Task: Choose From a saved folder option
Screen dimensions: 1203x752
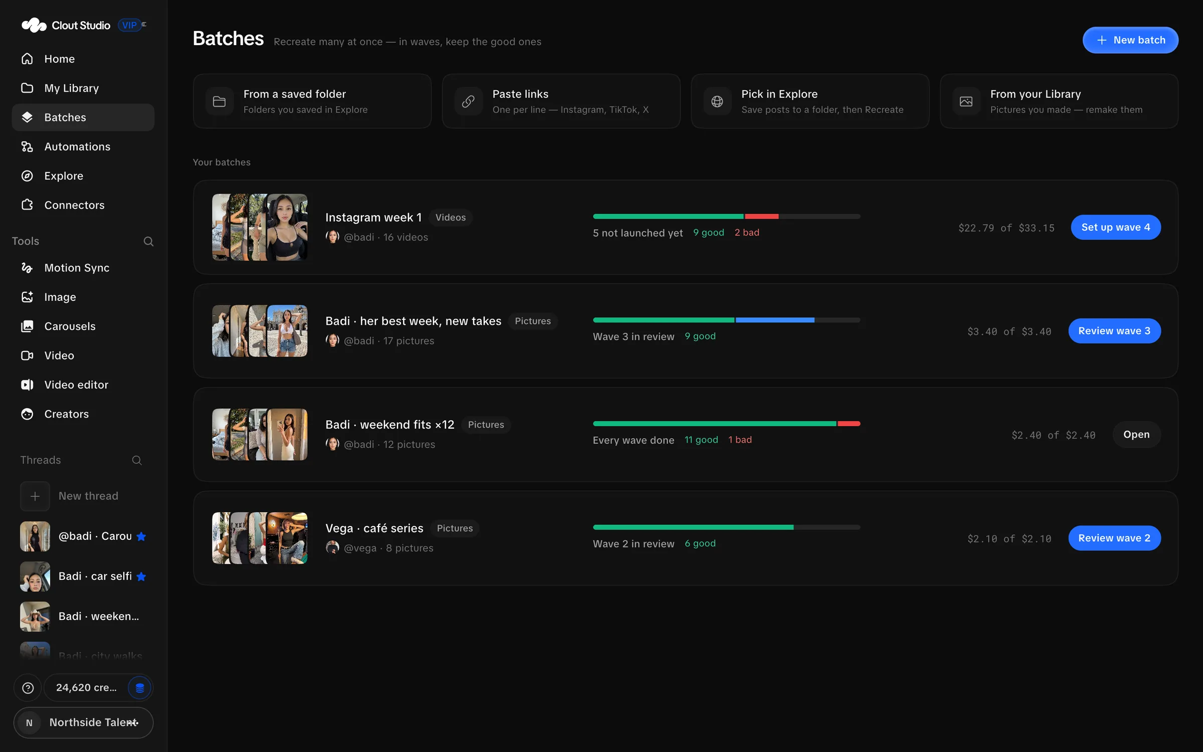Action: pyautogui.click(x=312, y=101)
